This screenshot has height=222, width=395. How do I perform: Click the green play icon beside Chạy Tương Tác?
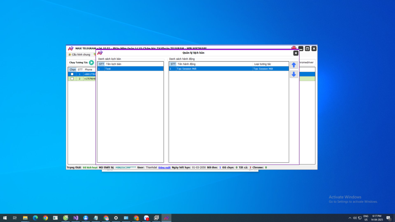pyautogui.click(x=91, y=62)
